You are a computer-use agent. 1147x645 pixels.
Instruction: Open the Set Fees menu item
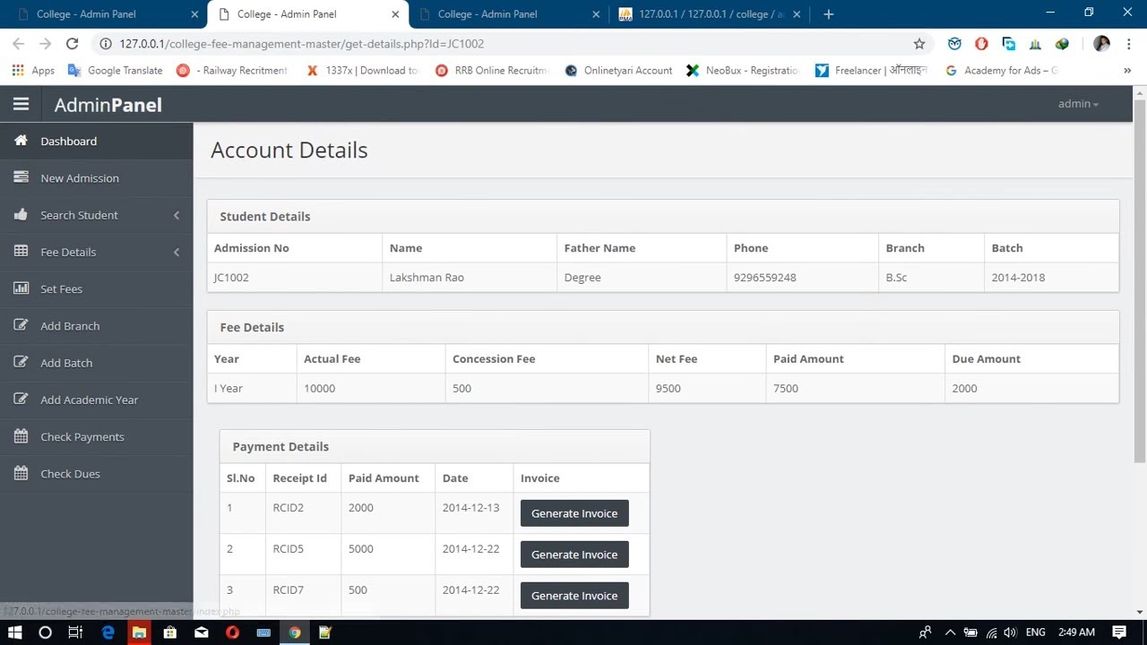click(96, 288)
